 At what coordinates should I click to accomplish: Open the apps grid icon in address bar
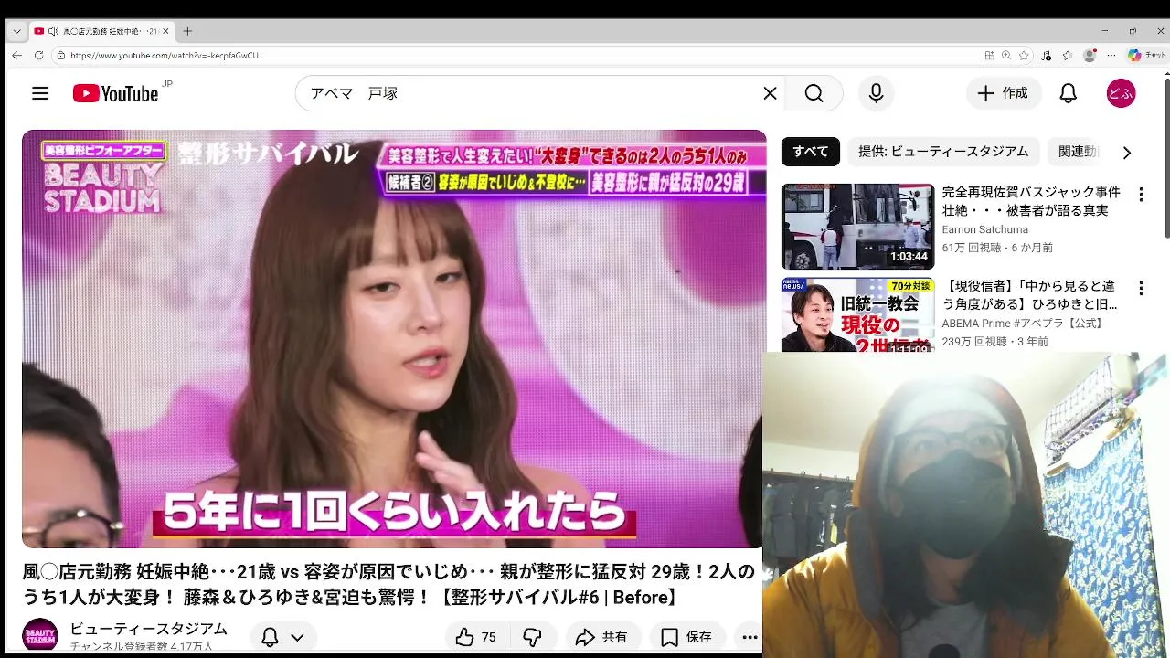pyautogui.click(x=989, y=56)
